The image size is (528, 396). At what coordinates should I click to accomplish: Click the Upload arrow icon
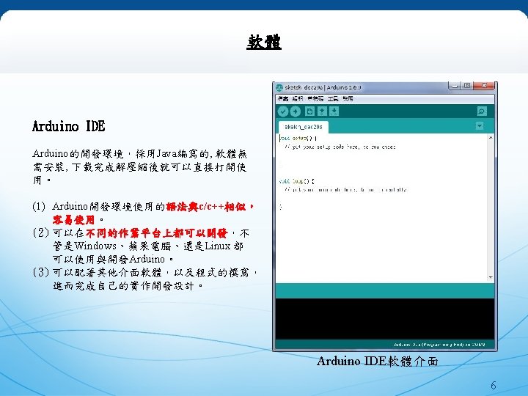pos(295,111)
